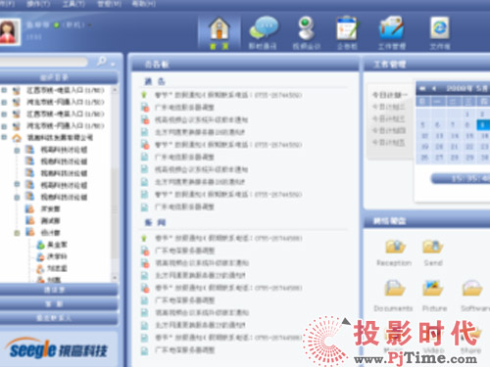Open the online status dropdown beside username
The height and width of the screenshot is (367, 490).
click(x=90, y=24)
